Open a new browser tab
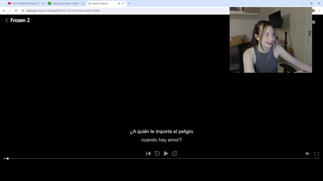 coord(129,4)
